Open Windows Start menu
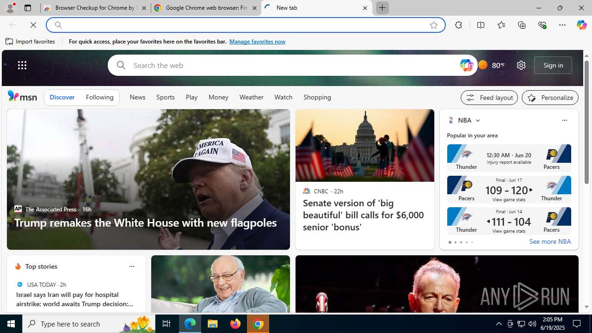Viewport: 592px width, 333px height. [11, 324]
